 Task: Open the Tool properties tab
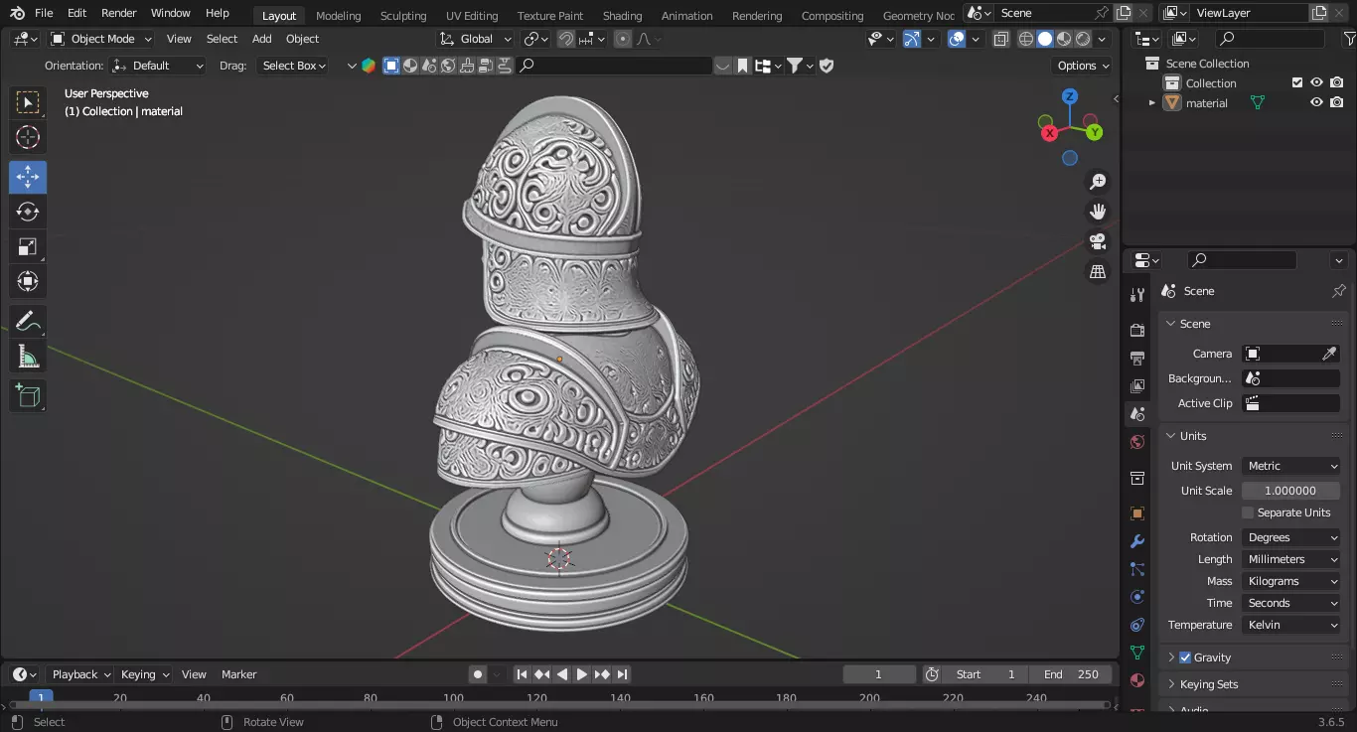point(1137,295)
